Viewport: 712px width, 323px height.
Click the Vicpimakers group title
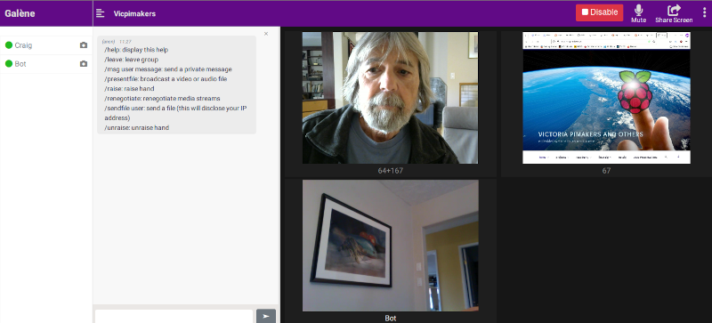[135, 13]
